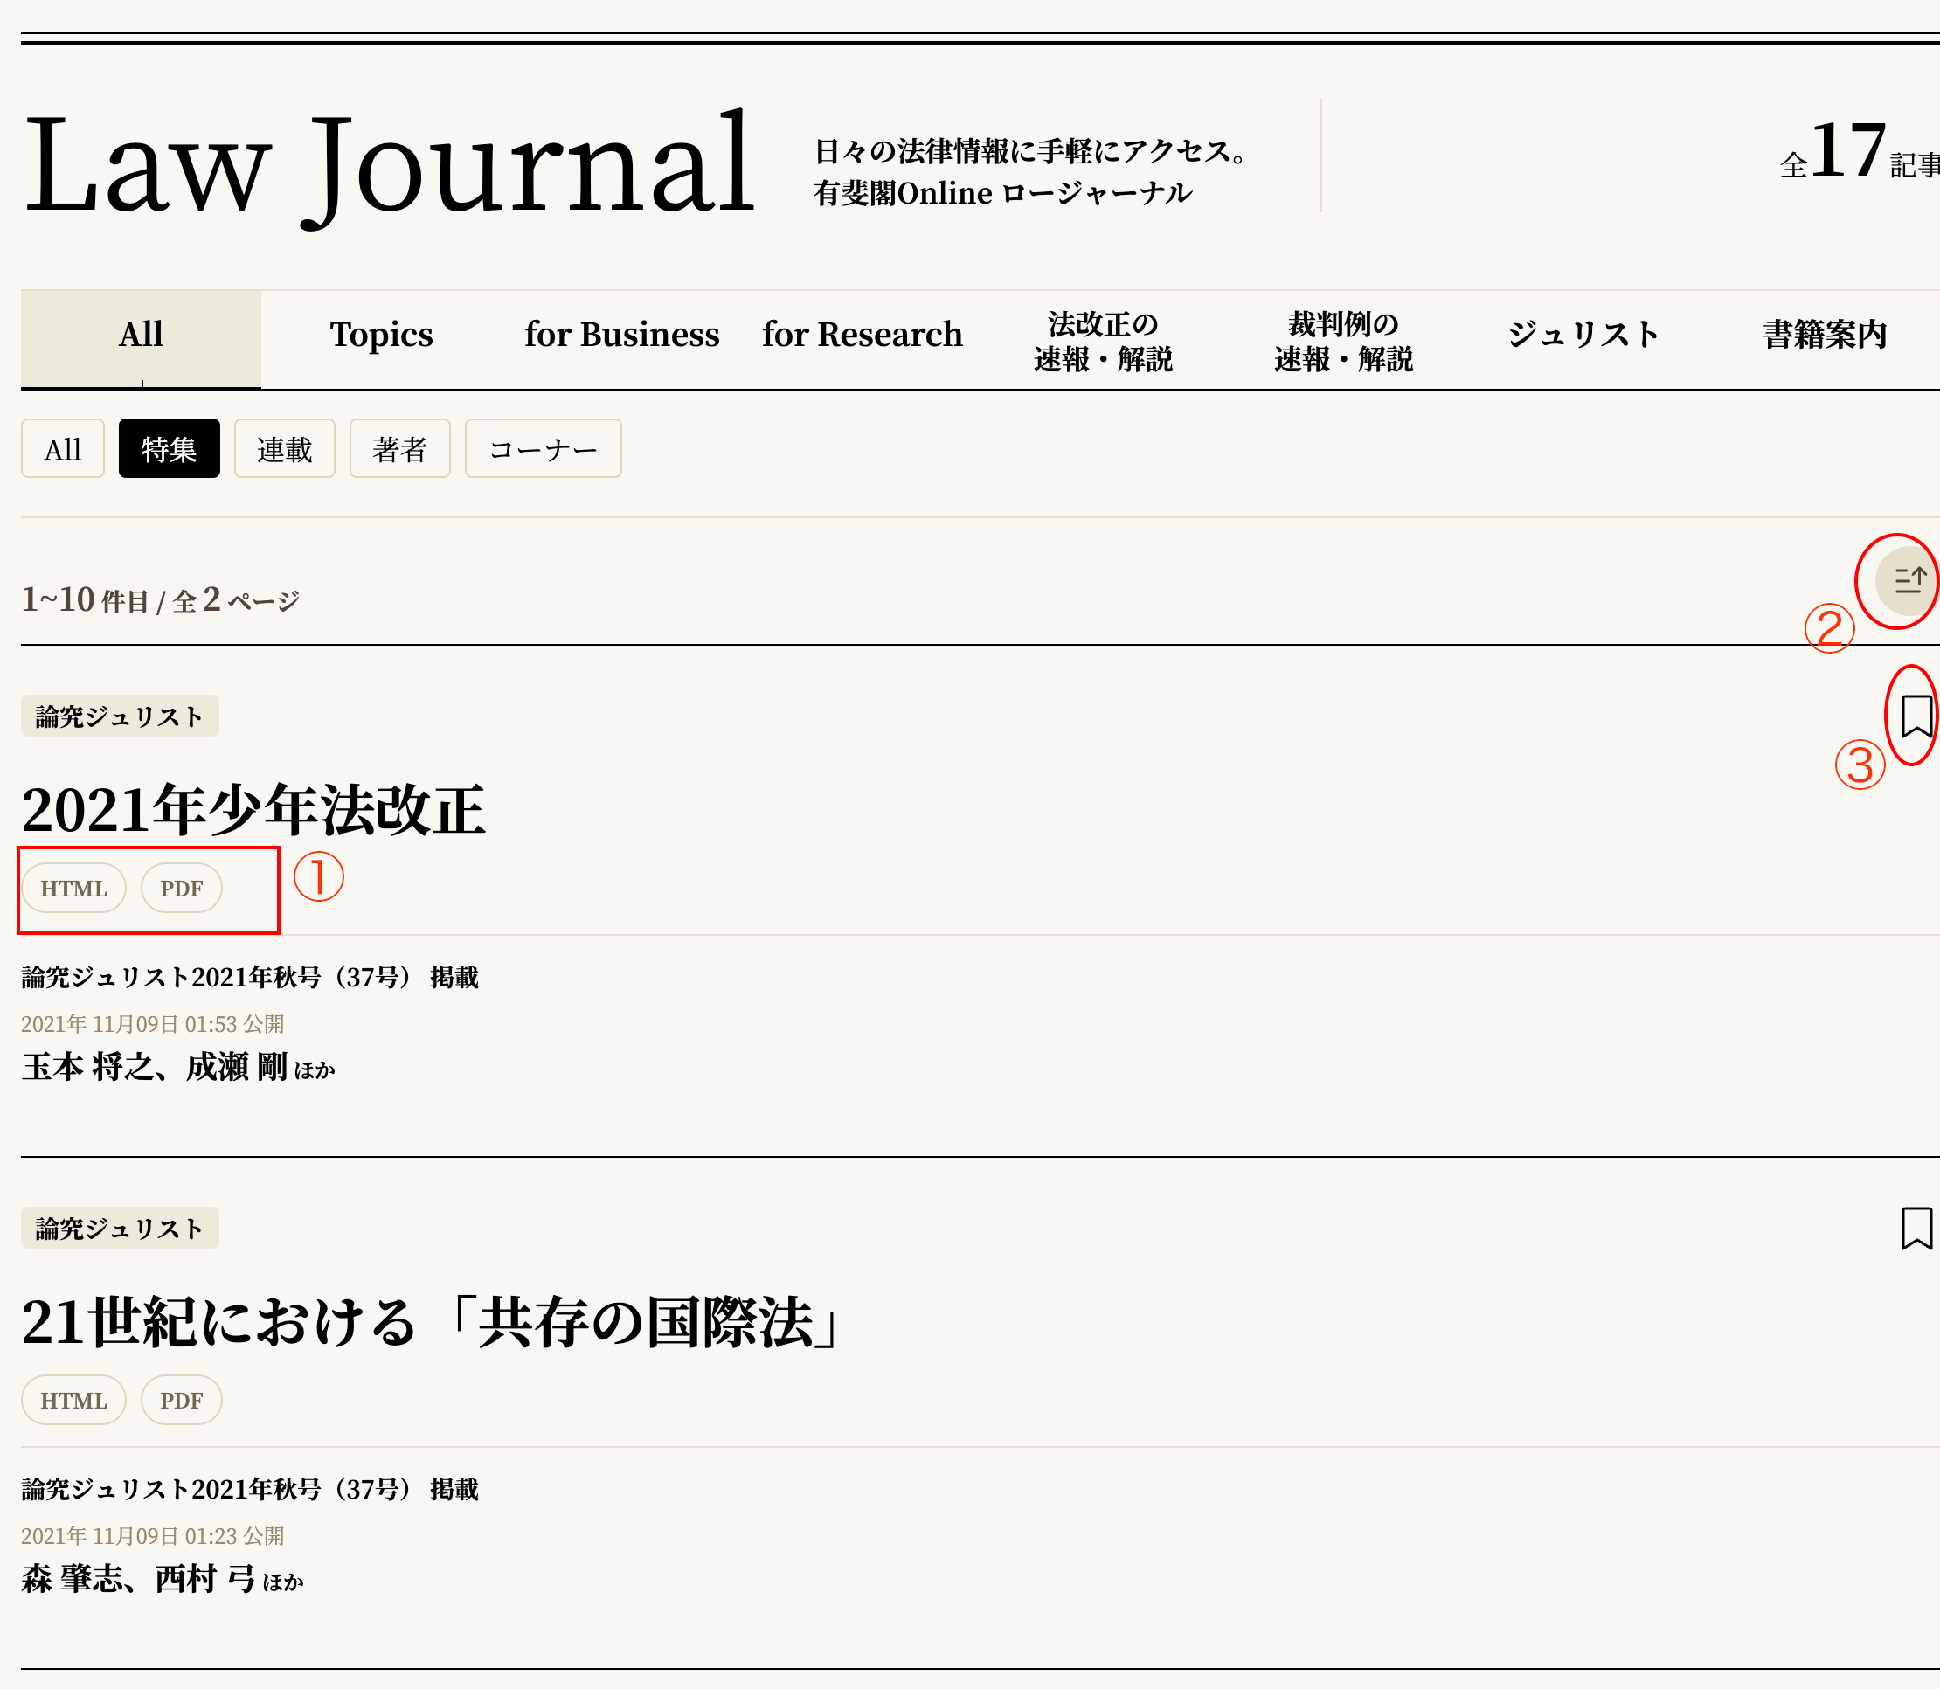Switch to the Topics tab
The width and height of the screenshot is (1940, 1689).
point(381,335)
